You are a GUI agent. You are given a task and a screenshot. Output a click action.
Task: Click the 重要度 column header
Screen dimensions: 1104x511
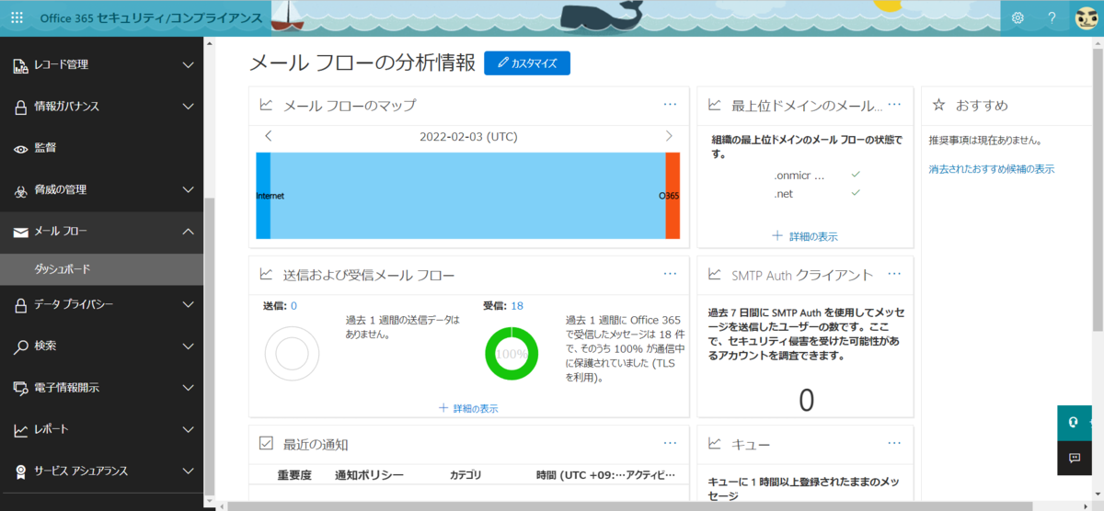(295, 475)
